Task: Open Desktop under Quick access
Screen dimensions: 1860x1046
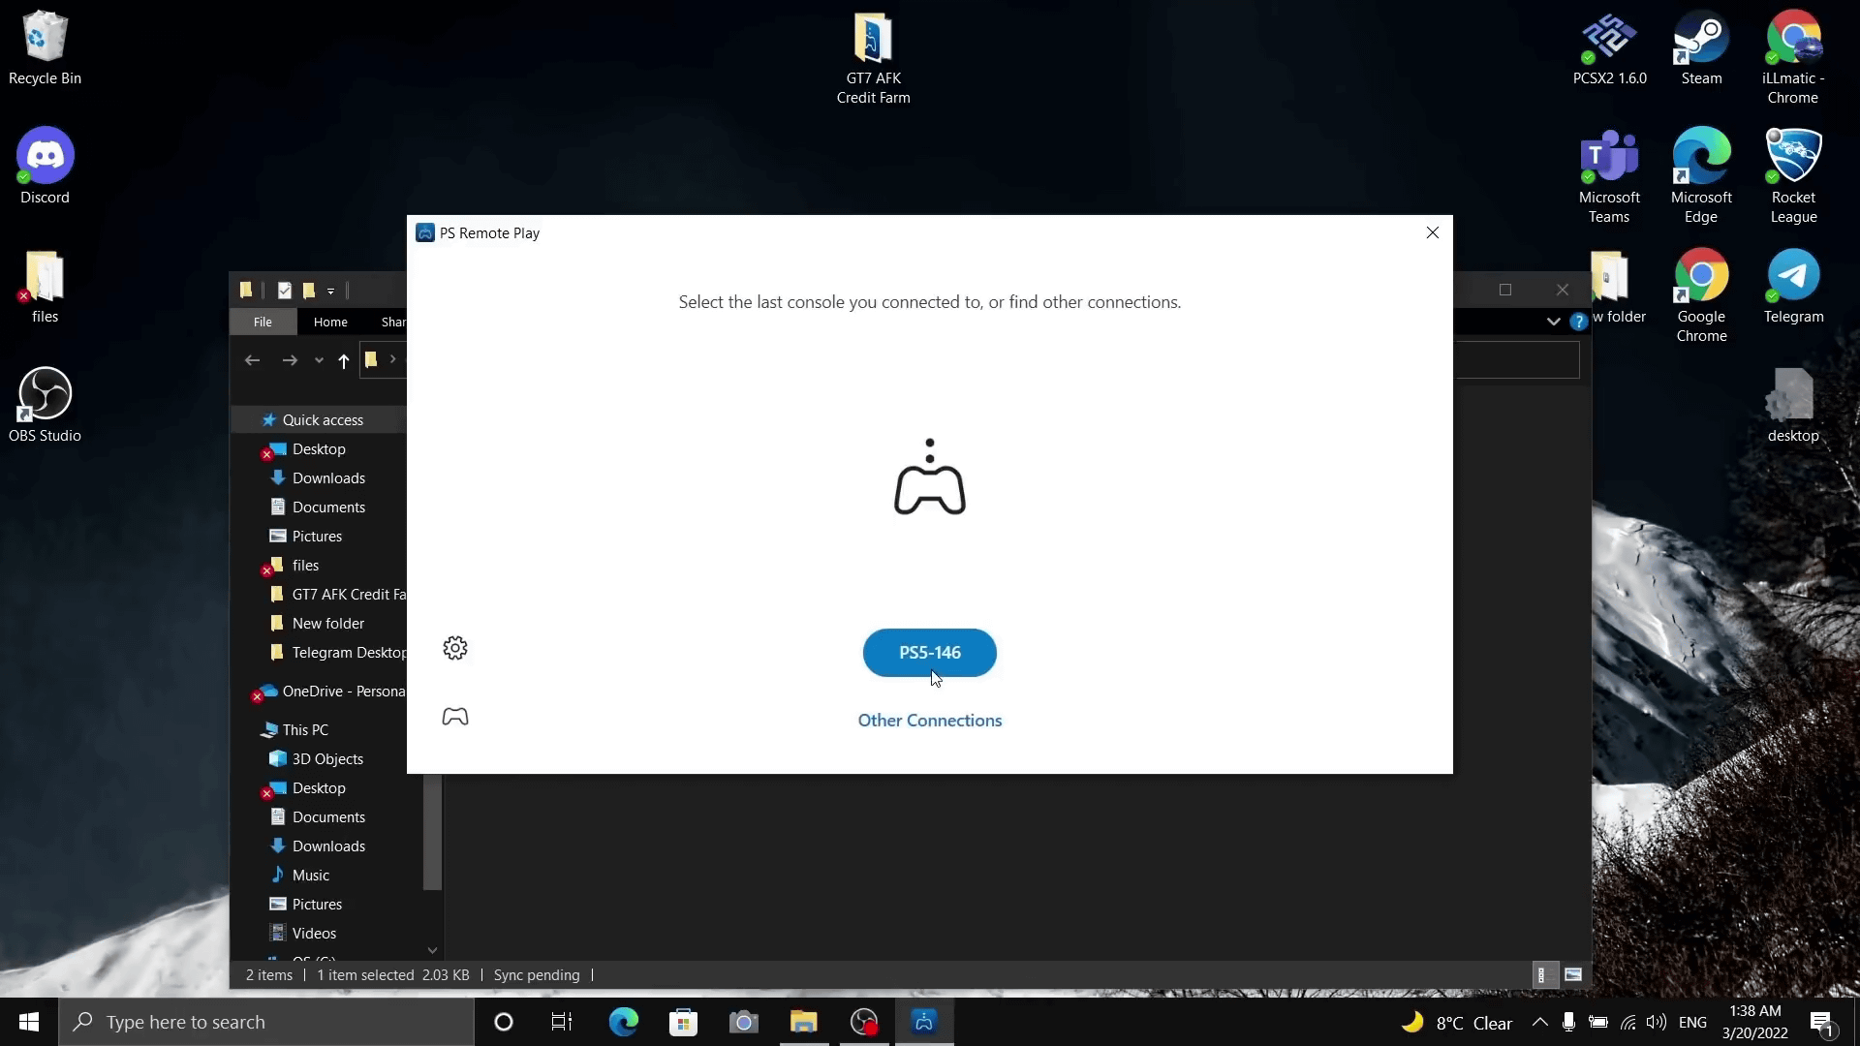Action: tap(319, 449)
